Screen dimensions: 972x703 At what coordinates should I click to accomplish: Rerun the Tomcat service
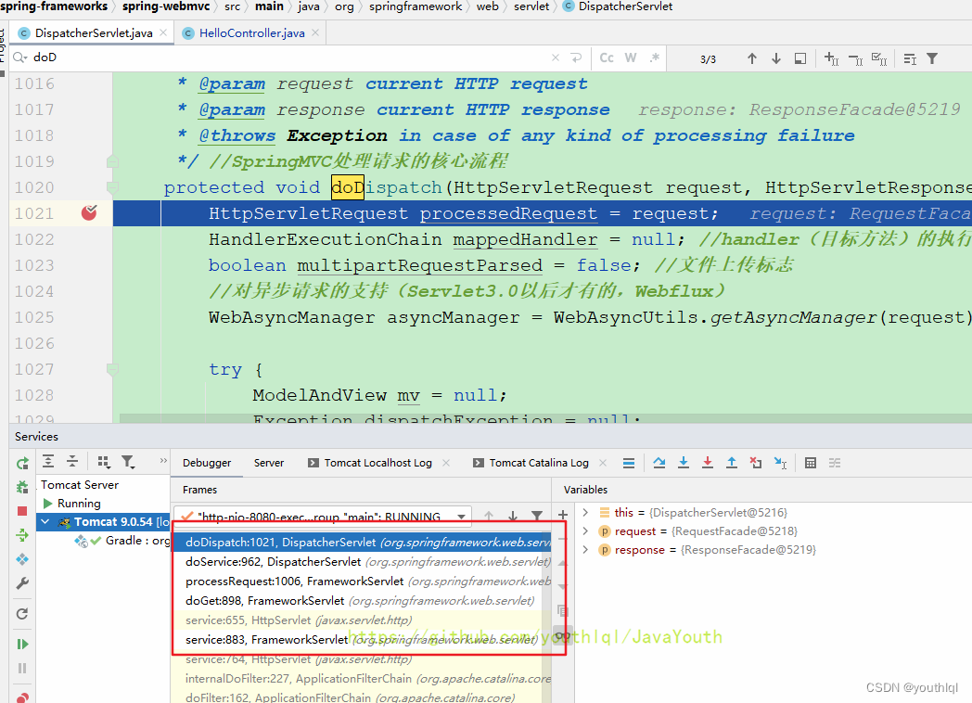coord(22,463)
